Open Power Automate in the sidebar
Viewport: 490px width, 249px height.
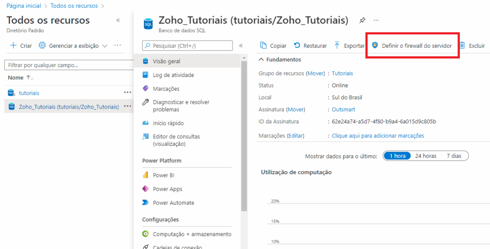(168, 203)
